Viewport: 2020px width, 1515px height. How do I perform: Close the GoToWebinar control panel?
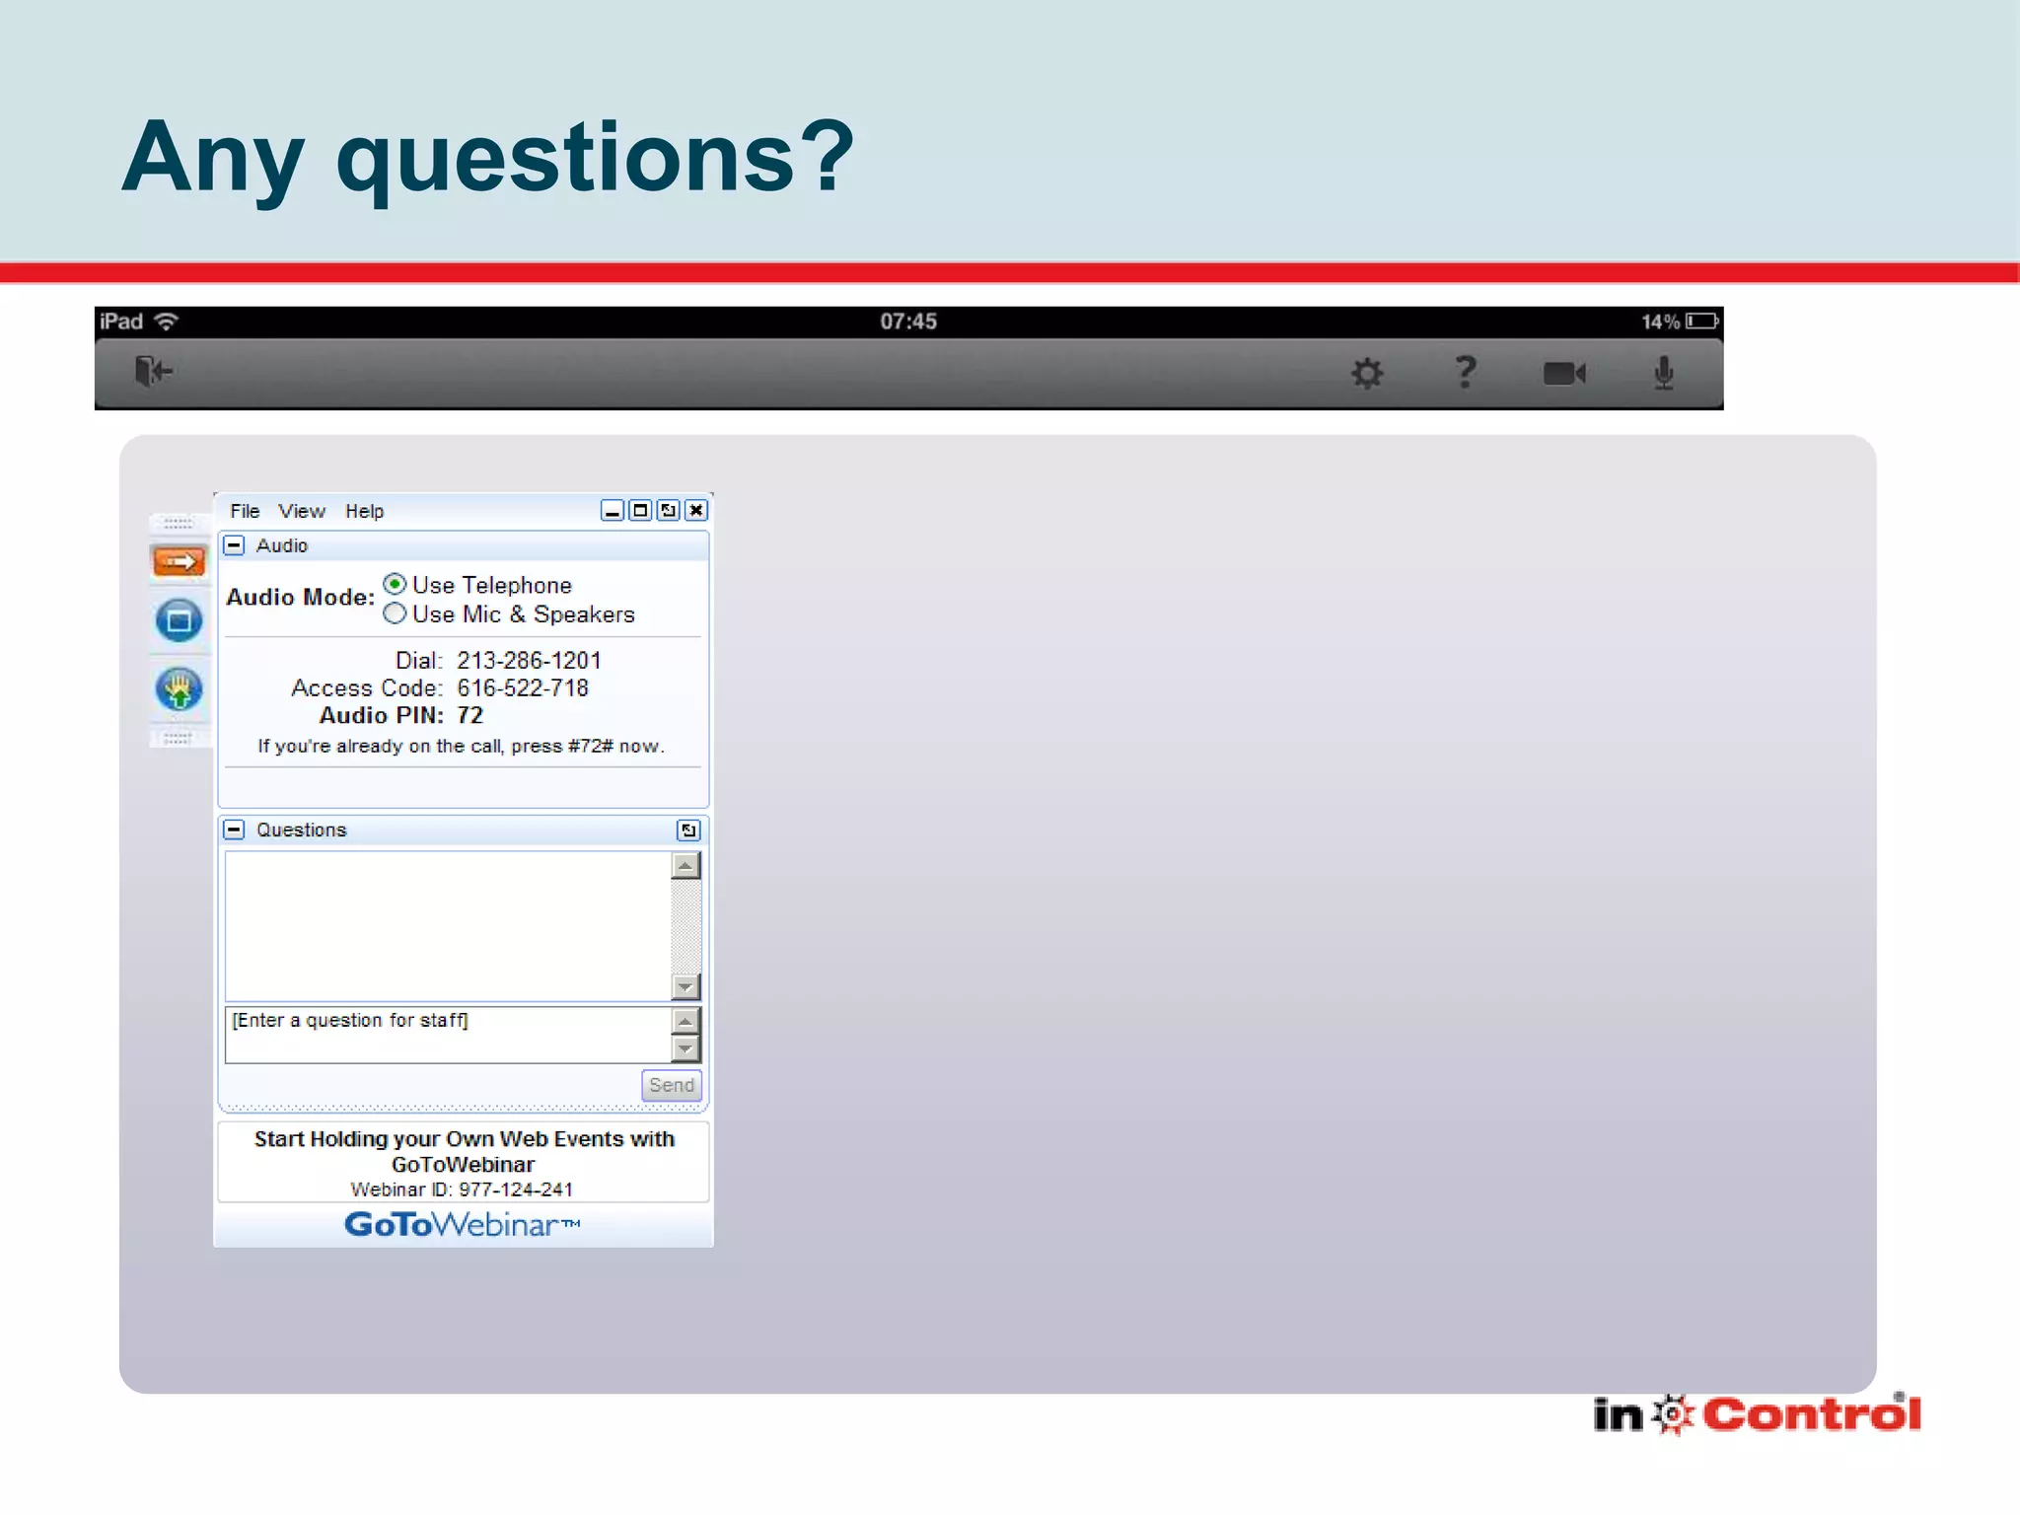(696, 510)
